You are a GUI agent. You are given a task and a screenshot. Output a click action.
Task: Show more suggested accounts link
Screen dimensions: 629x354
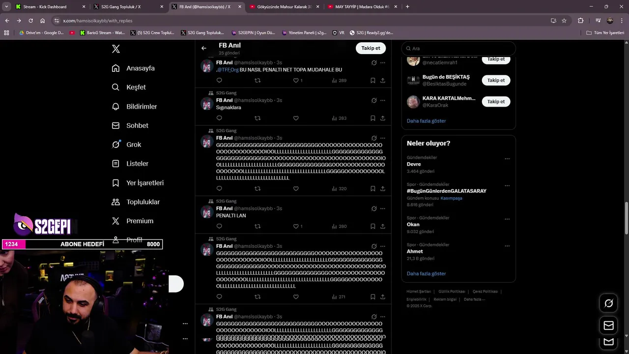click(426, 121)
